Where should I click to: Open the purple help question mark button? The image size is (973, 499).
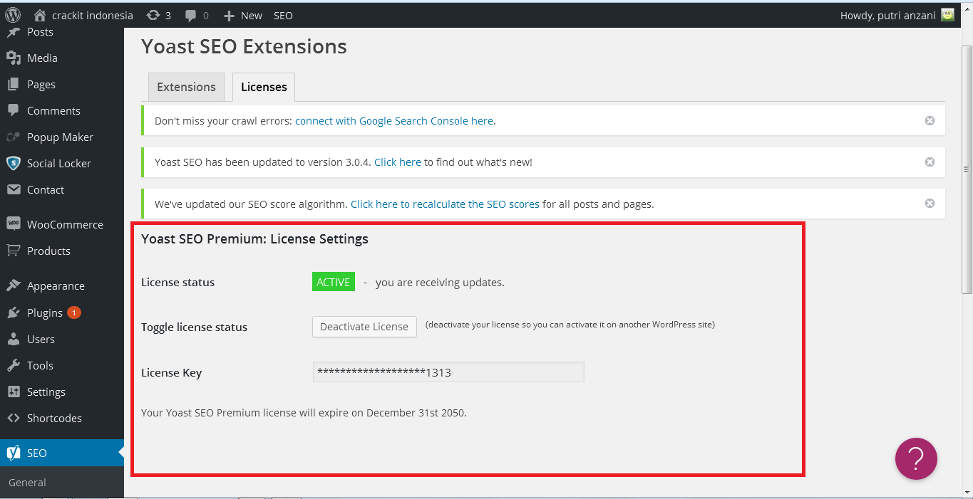click(x=916, y=458)
